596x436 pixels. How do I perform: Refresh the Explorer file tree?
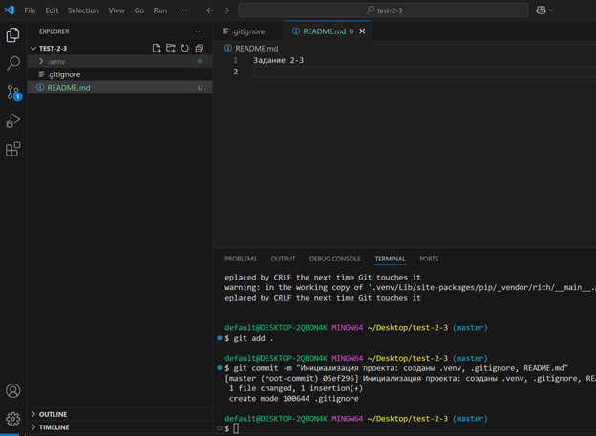(185, 48)
